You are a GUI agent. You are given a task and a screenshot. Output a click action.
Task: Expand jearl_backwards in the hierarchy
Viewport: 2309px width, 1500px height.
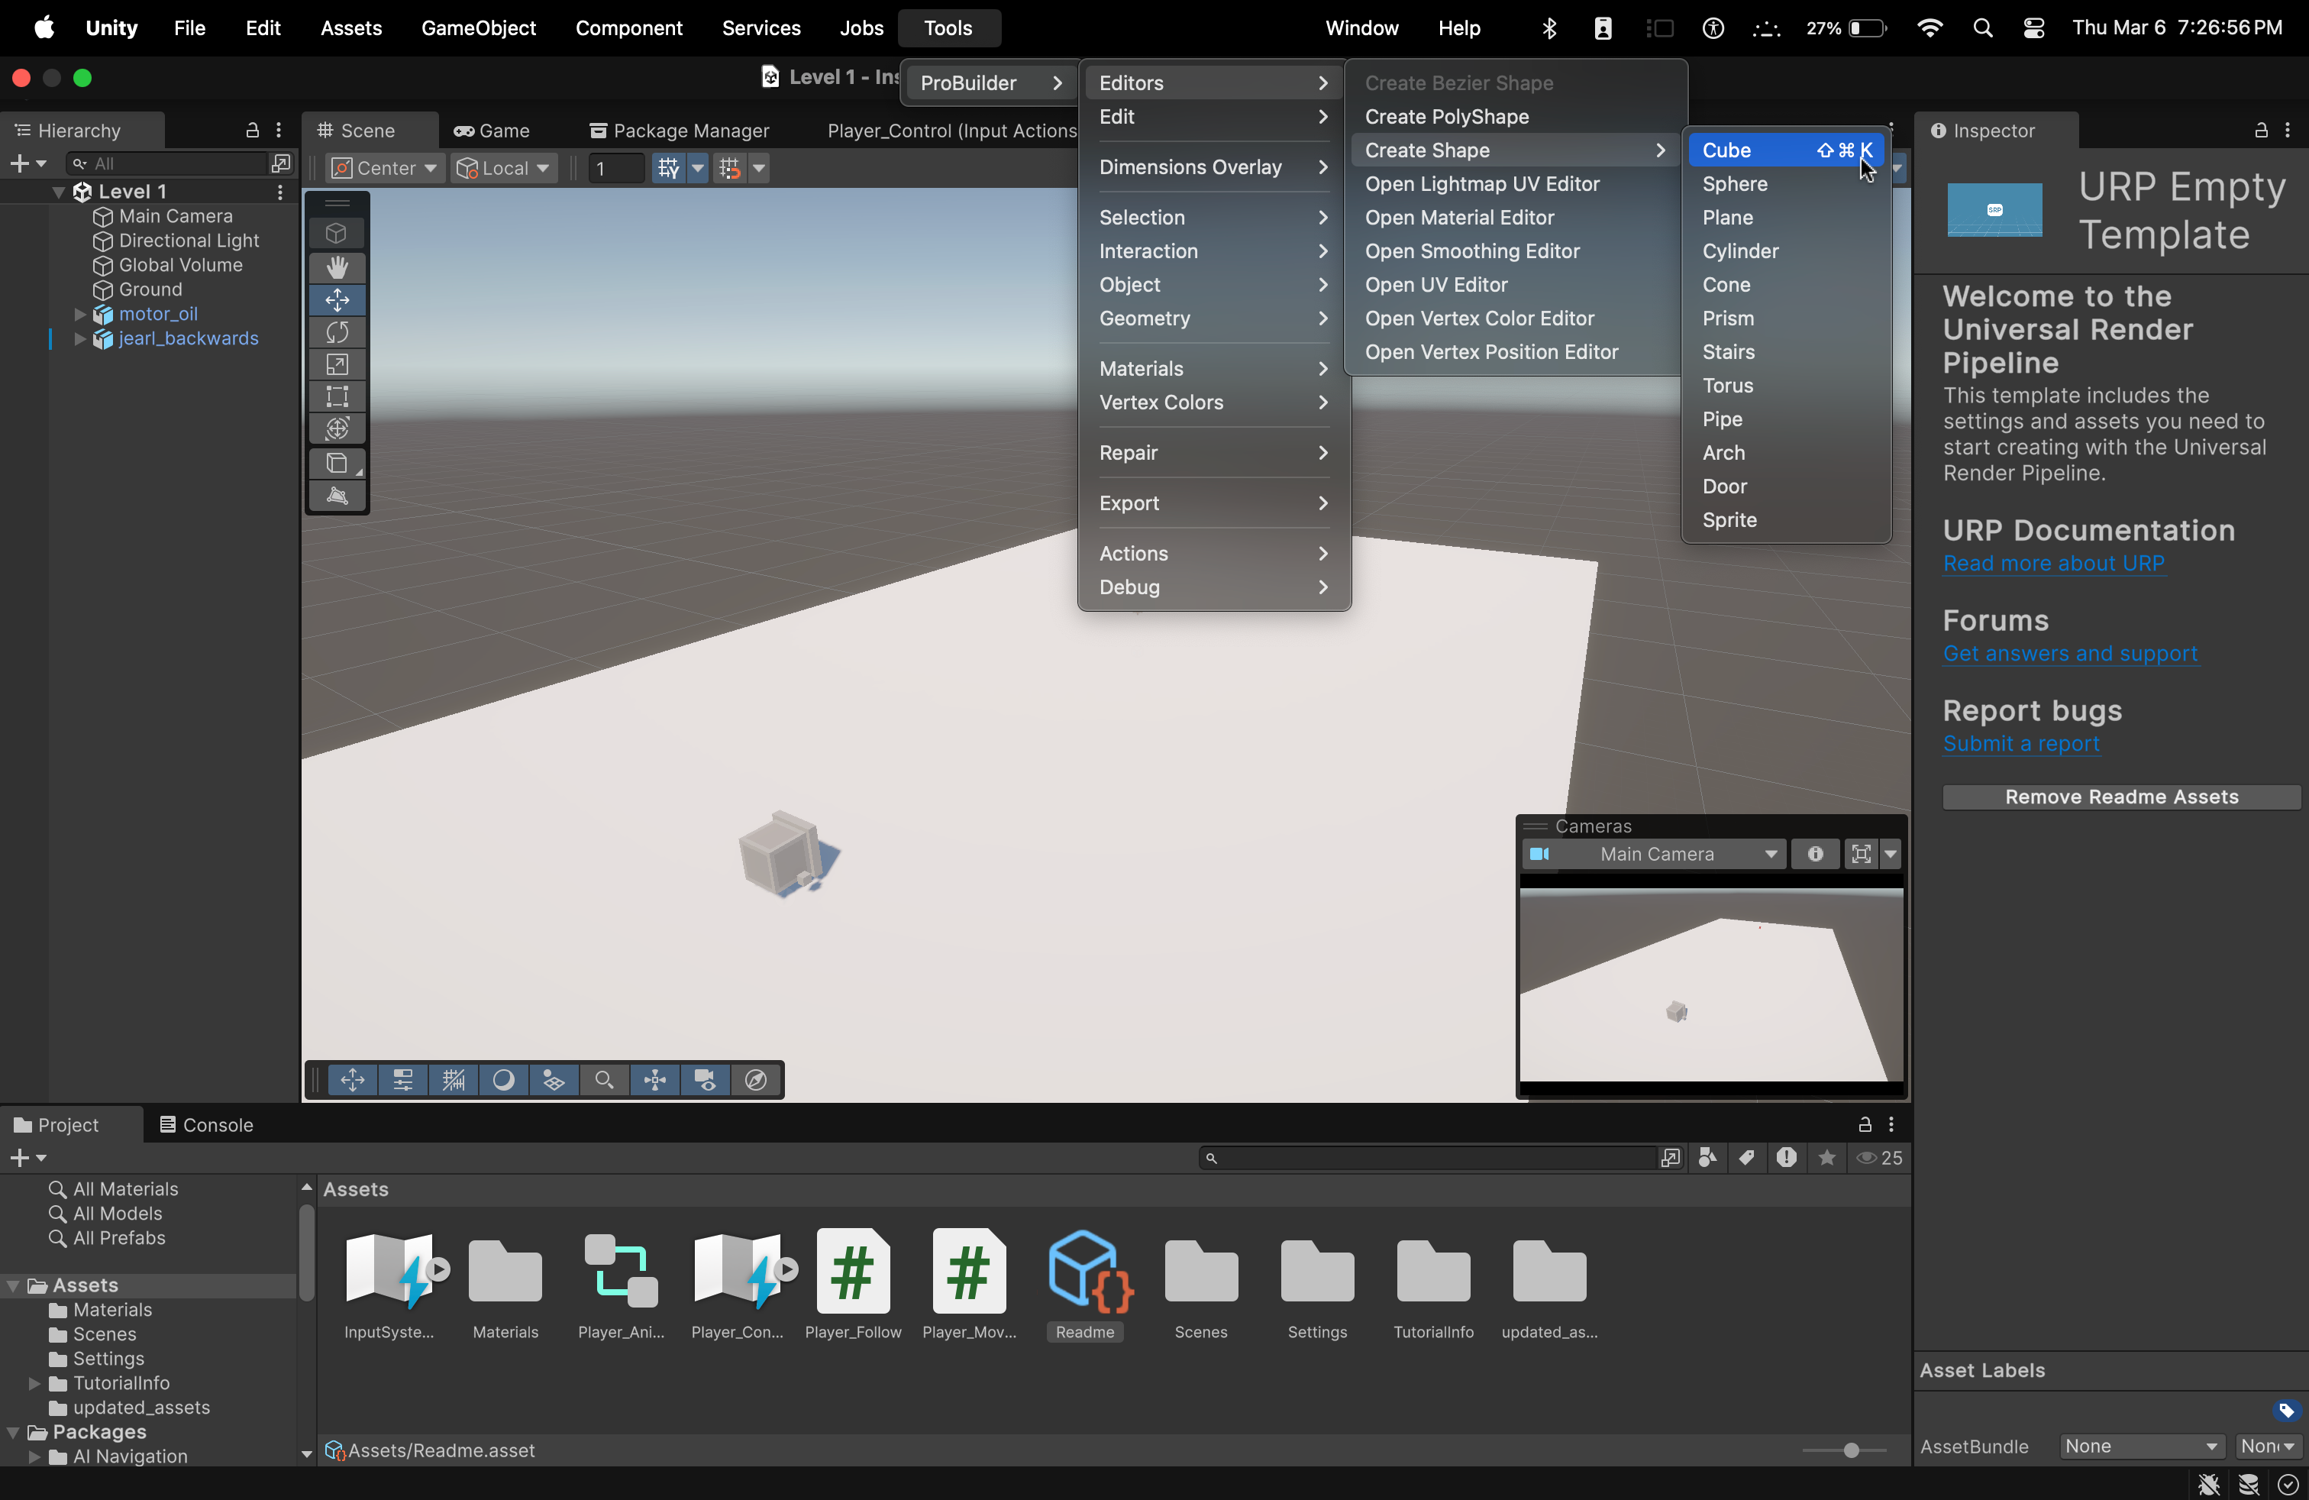(80, 338)
